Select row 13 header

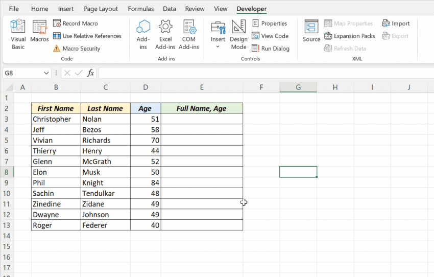coord(7,225)
